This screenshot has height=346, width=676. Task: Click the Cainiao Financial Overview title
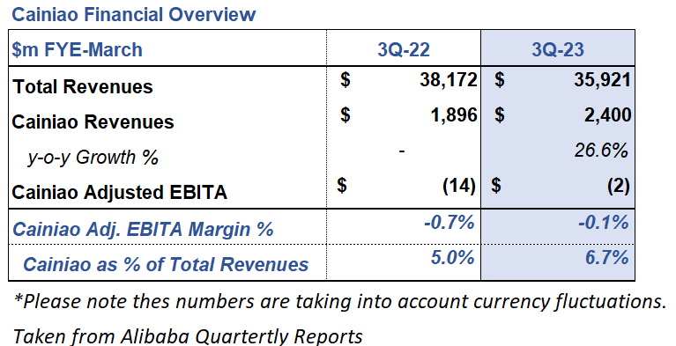[134, 14]
